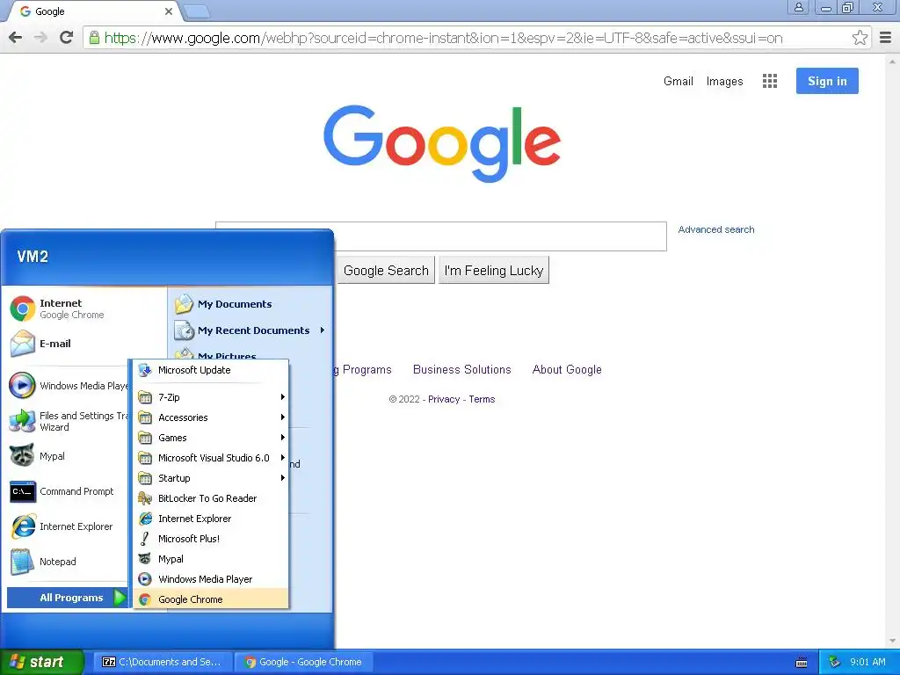Click the network tray icon by clock
The height and width of the screenshot is (675, 900).
(835, 662)
